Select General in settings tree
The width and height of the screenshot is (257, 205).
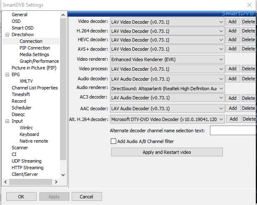click(20, 15)
